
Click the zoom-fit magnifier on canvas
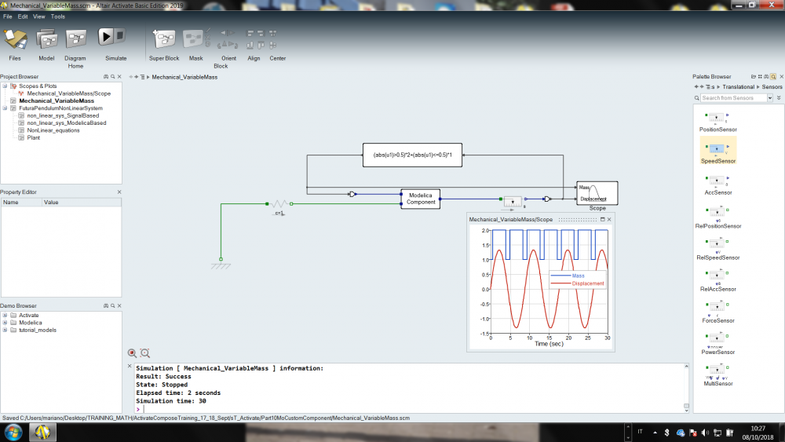[145, 353]
